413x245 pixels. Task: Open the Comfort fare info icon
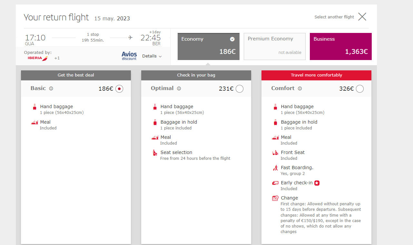(300, 88)
